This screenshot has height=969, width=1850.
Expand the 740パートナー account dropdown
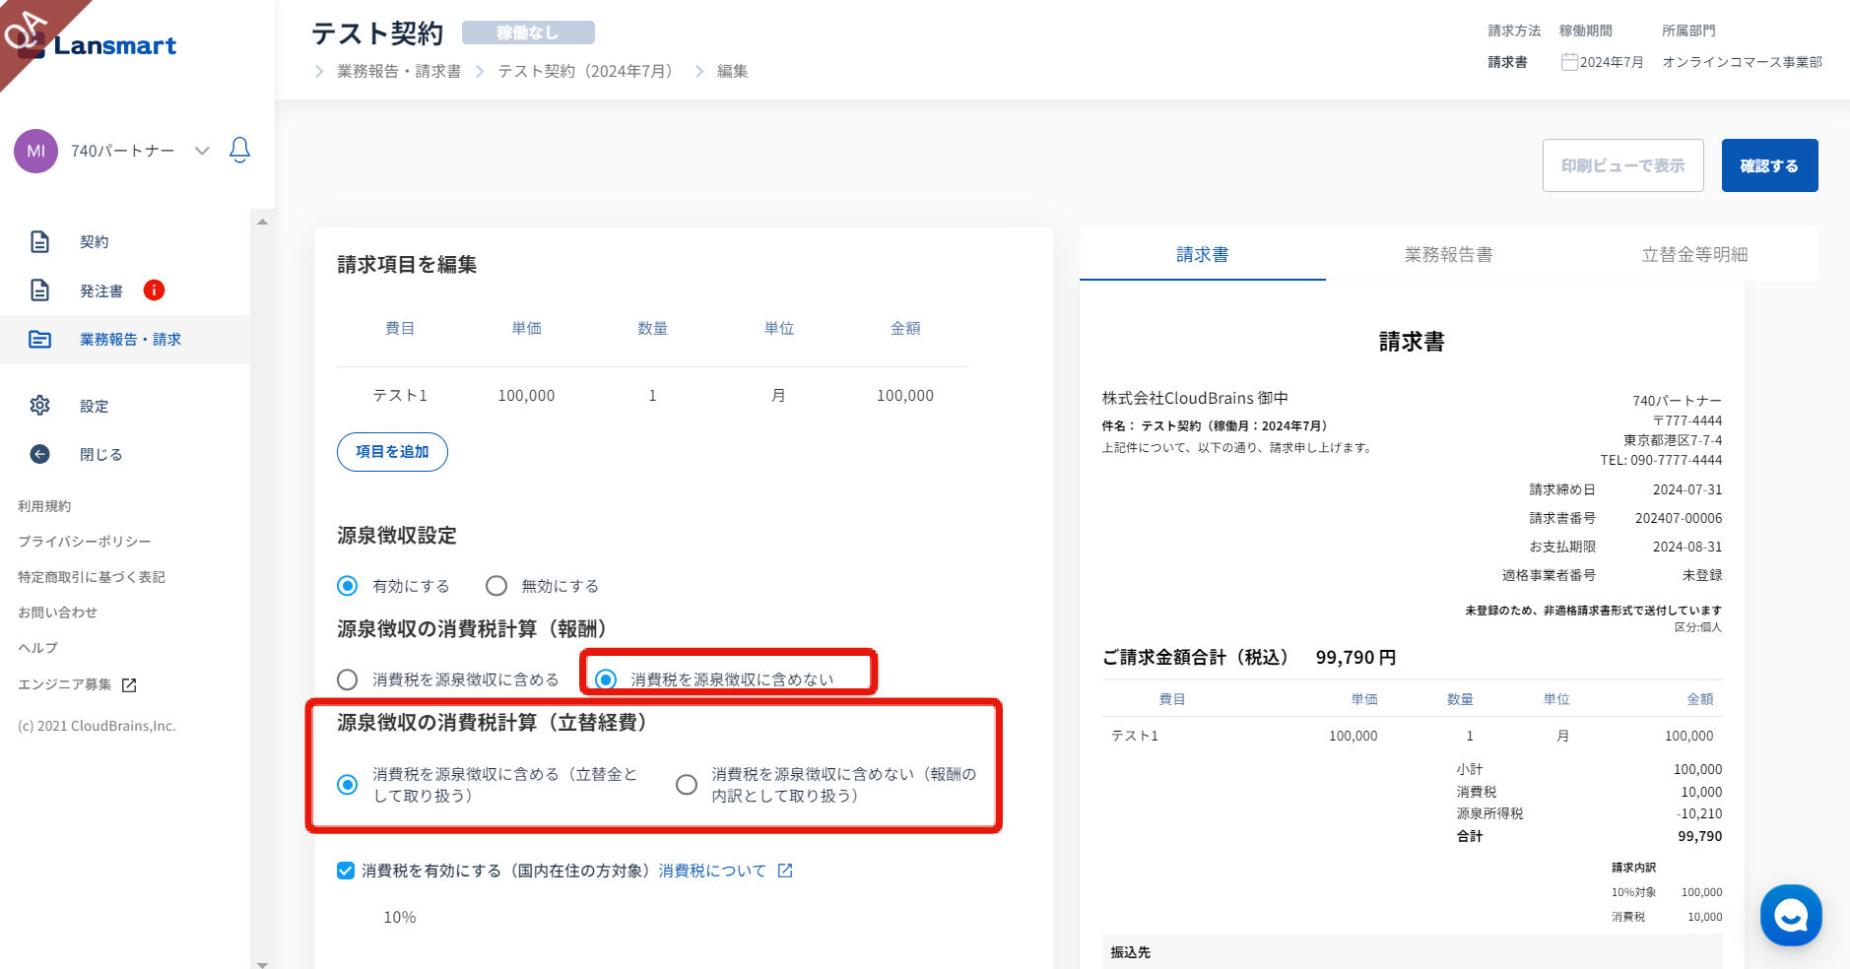tap(202, 151)
